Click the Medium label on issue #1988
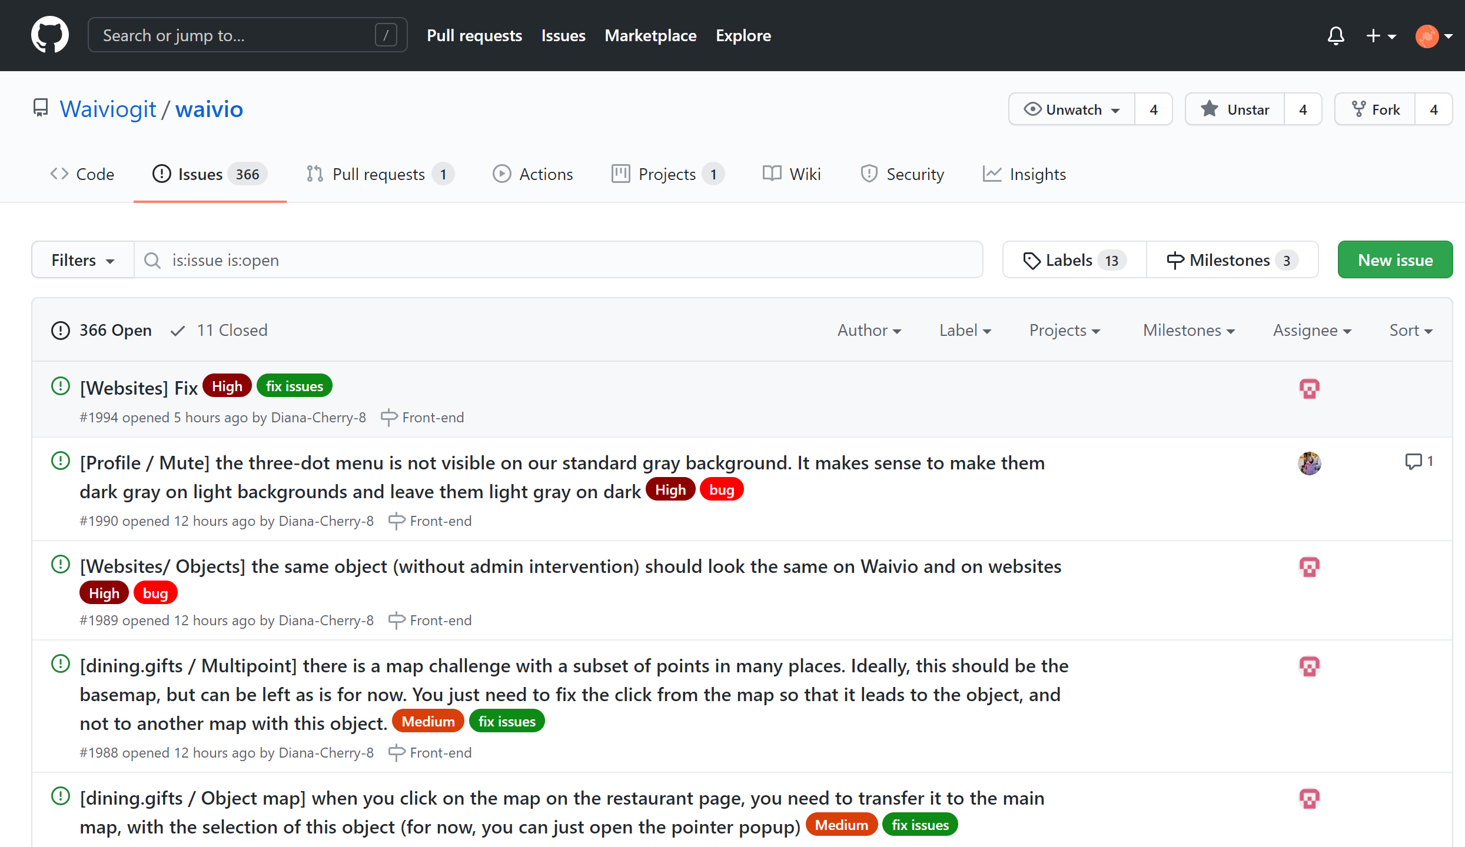1465x847 pixels. coord(428,722)
